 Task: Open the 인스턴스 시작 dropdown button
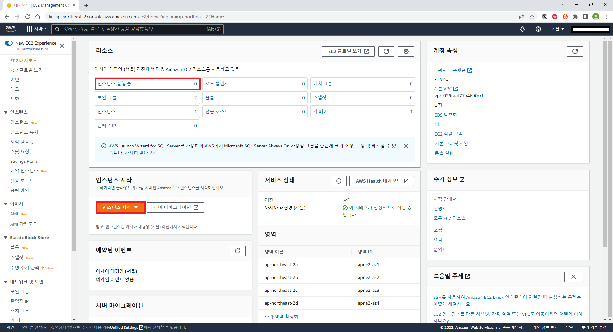[x=121, y=207]
